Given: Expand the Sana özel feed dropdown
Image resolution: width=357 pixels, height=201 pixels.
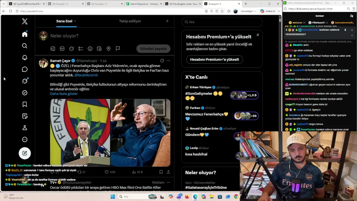Looking at the screenshot, I should pyautogui.click(x=75, y=21).
